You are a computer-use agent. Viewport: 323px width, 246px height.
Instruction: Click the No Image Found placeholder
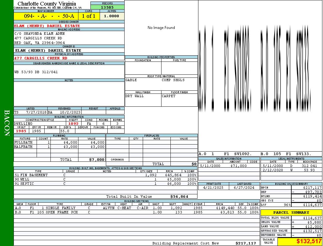click(161, 28)
